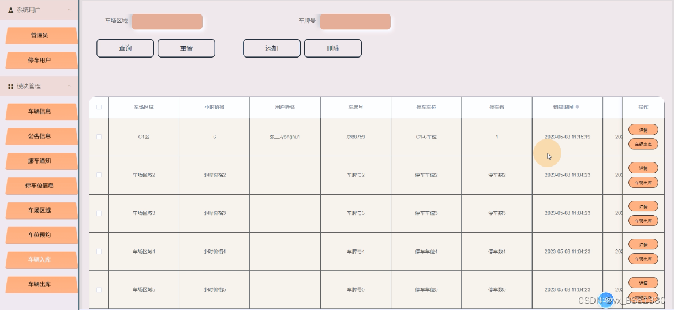Click the 添加 button
The image size is (674, 310).
272,48
